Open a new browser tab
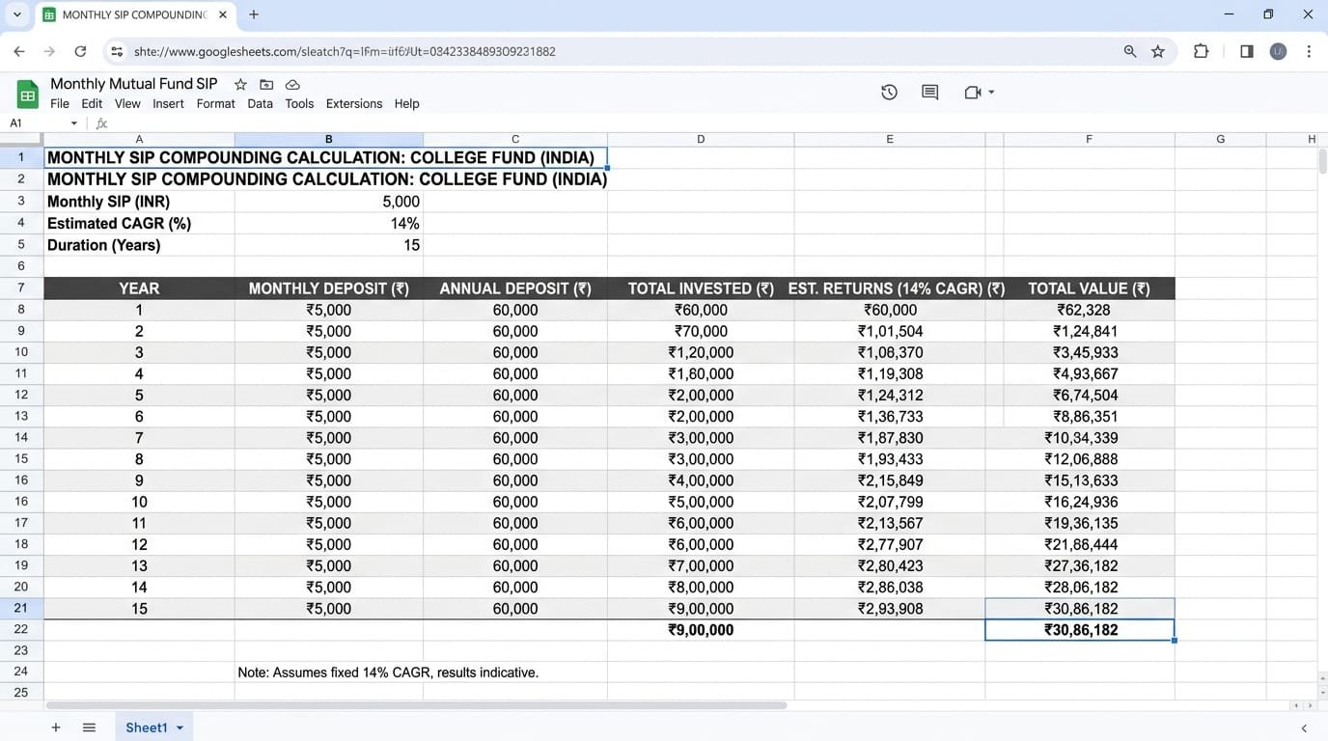Screen dimensions: 1328x741 [x=254, y=14]
